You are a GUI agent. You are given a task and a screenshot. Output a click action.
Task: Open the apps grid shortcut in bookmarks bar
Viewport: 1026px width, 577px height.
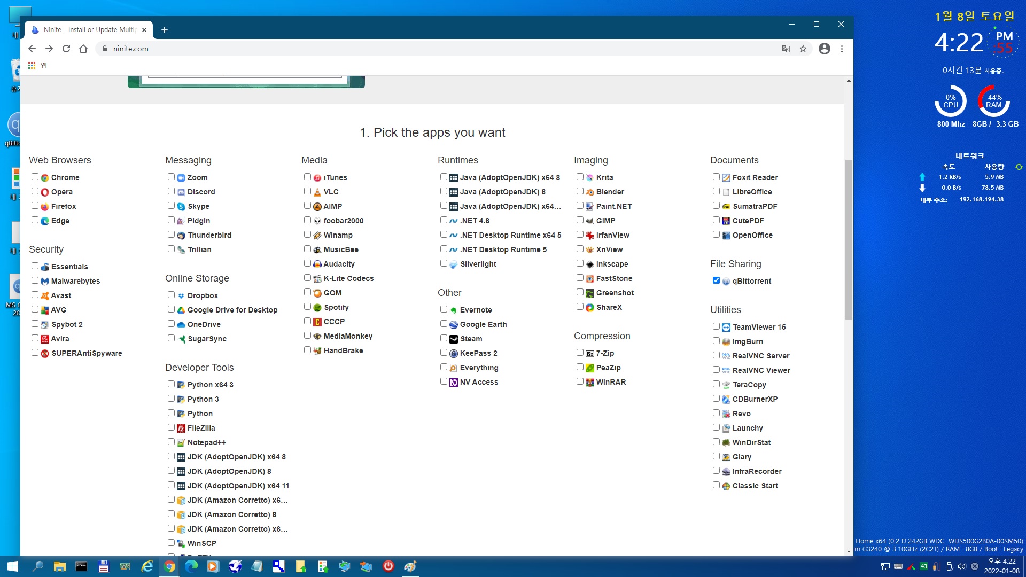32,65
